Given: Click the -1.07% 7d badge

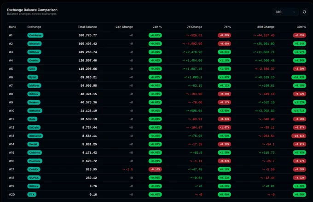Looking at the screenshot, I should click(224, 127).
